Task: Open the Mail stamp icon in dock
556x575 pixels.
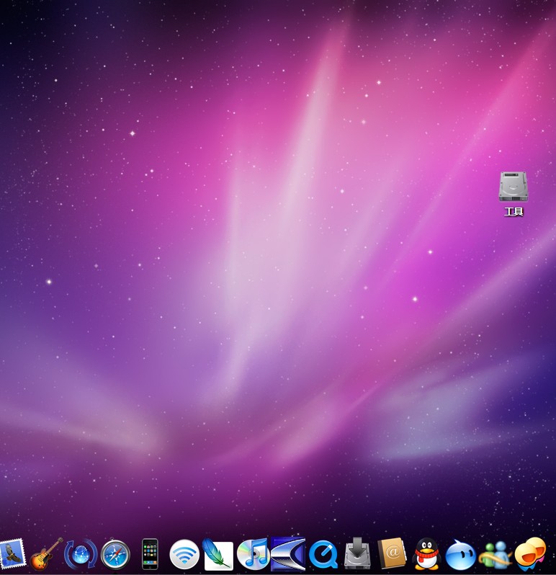Action: coord(12,553)
